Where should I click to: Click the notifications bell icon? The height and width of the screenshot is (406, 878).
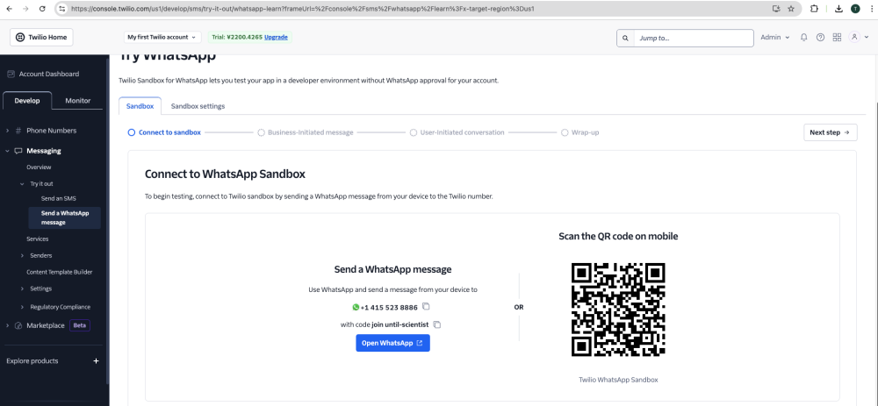pos(803,38)
